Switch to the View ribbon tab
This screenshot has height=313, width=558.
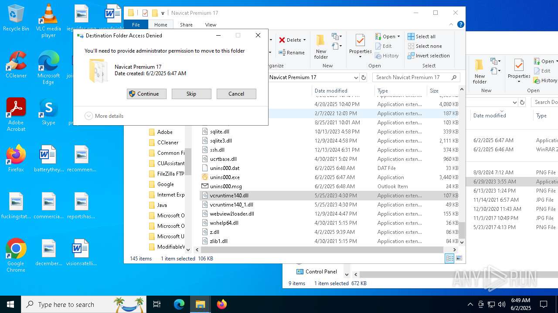211,25
